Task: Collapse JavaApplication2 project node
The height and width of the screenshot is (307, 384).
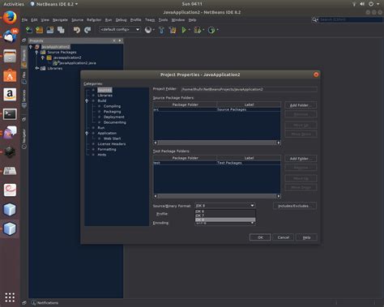Action: click(x=31, y=47)
